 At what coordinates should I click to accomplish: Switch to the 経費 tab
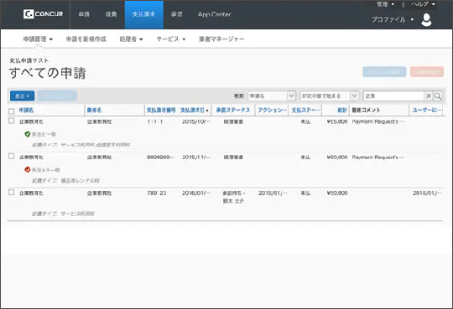pyautogui.click(x=111, y=14)
